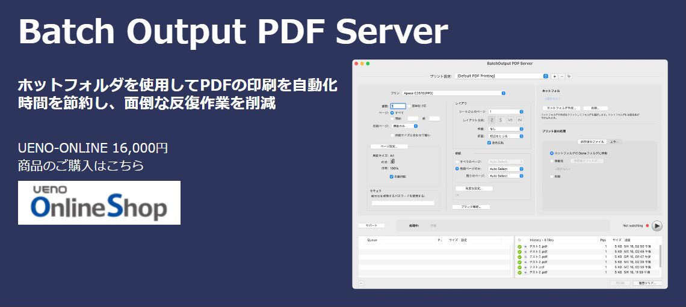Start watching with the play button

[x=657, y=226]
